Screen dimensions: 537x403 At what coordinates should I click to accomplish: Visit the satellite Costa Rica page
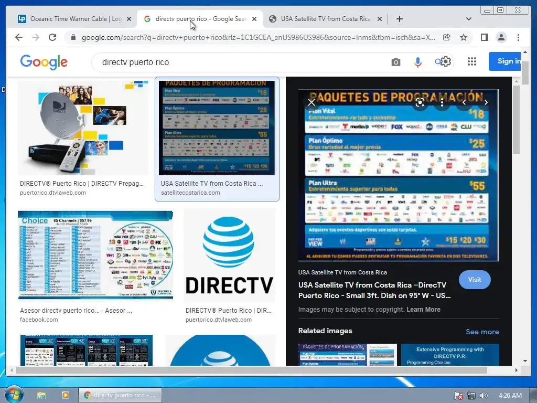(474, 280)
